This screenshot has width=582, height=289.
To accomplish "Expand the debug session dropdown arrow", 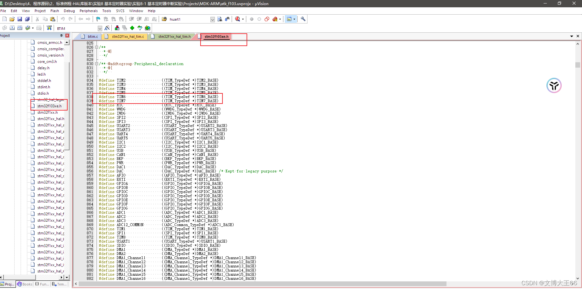I will pyautogui.click(x=243, y=19).
